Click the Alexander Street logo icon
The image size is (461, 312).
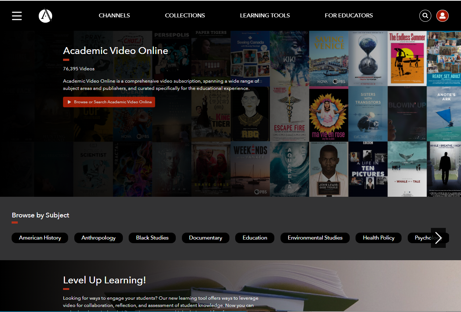tap(45, 16)
